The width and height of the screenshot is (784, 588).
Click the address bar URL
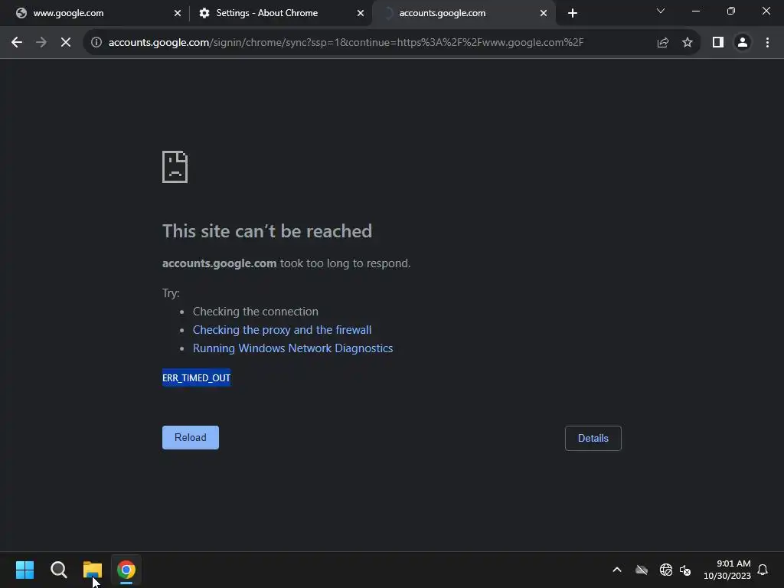click(345, 43)
